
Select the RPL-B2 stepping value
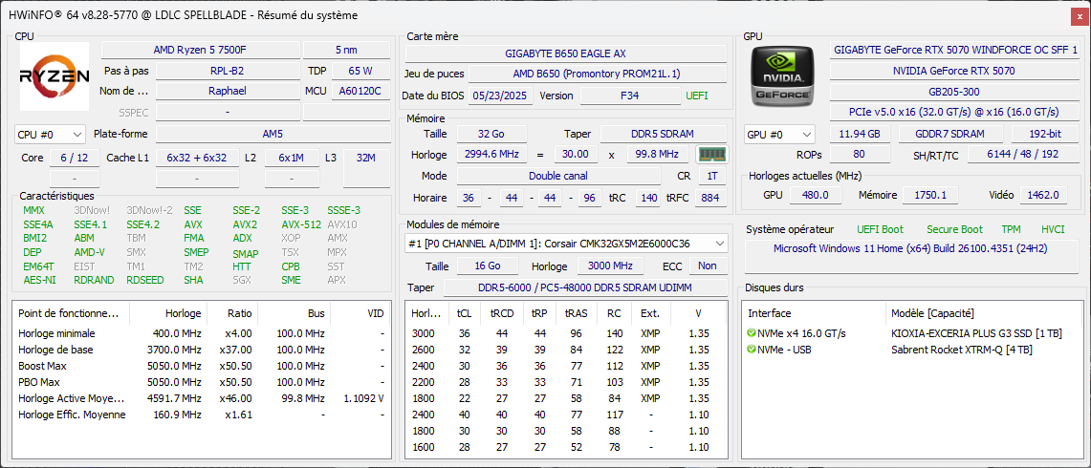pyautogui.click(x=227, y=71)
